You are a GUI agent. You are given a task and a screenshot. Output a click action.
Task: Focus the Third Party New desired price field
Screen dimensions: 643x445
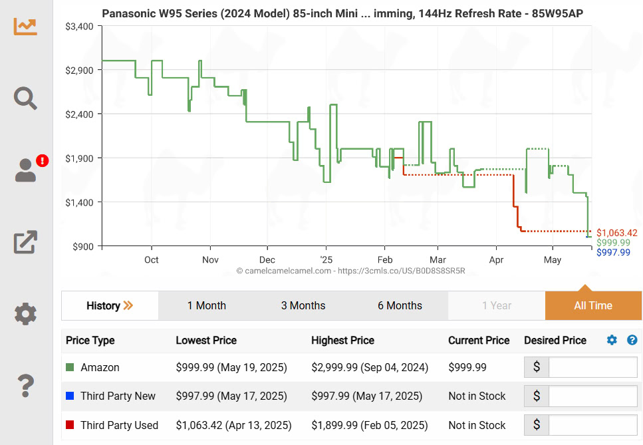593,396
